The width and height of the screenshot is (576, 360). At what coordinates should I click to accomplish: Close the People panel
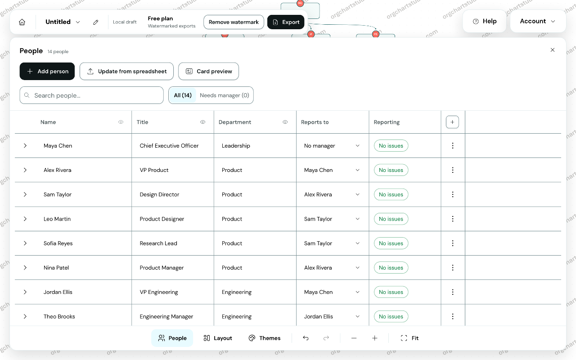point(553,50)
